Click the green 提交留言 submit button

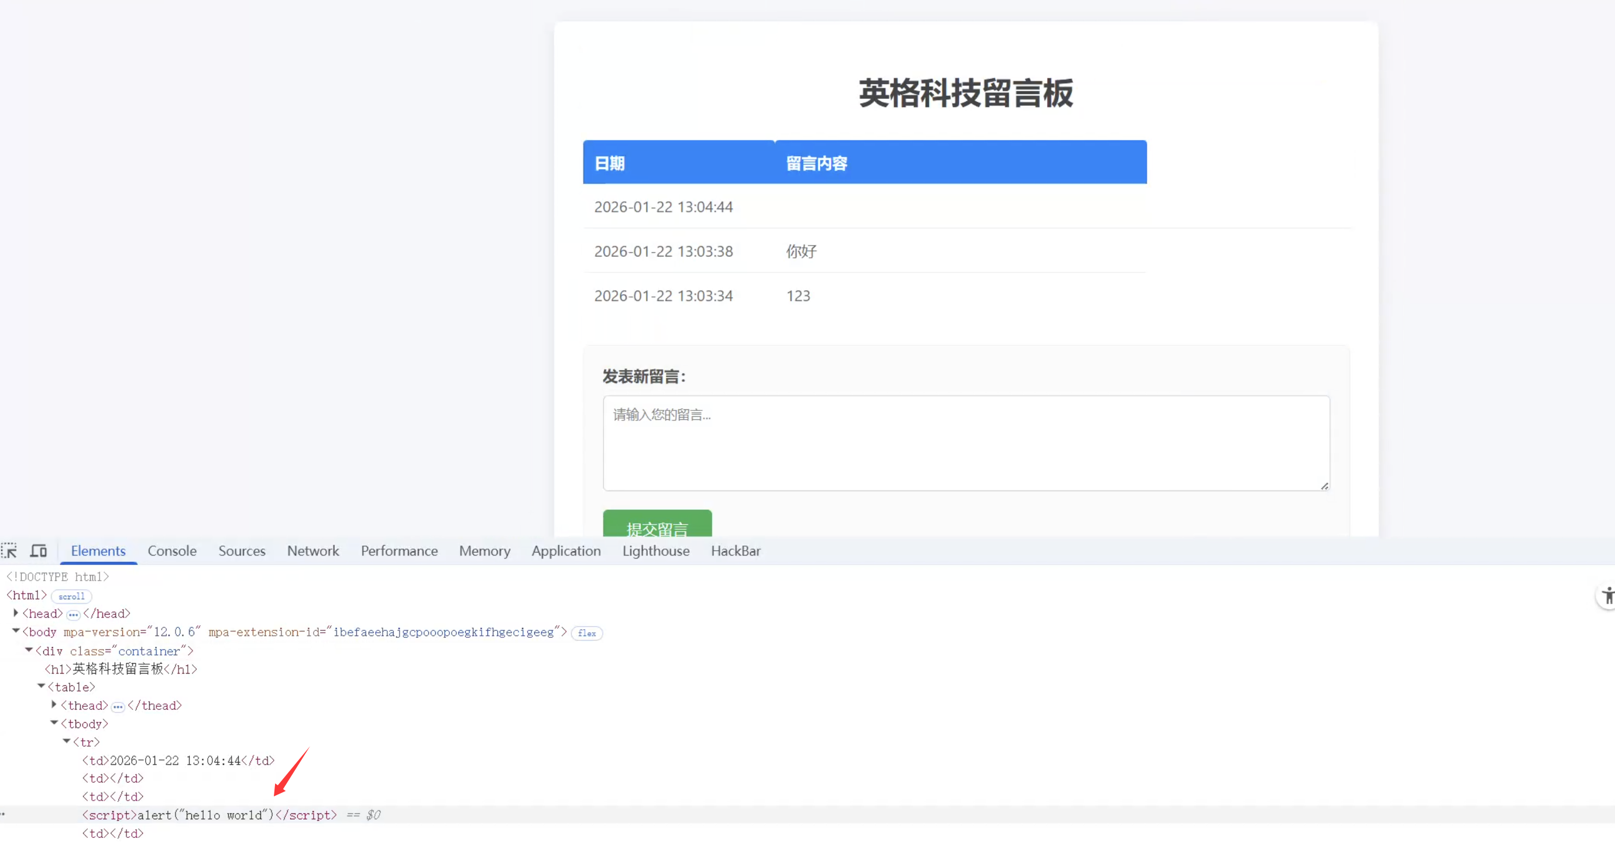click(x=657, y=524)
